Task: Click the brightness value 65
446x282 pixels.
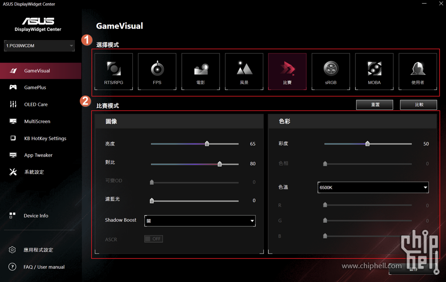Action: (253, 144)
